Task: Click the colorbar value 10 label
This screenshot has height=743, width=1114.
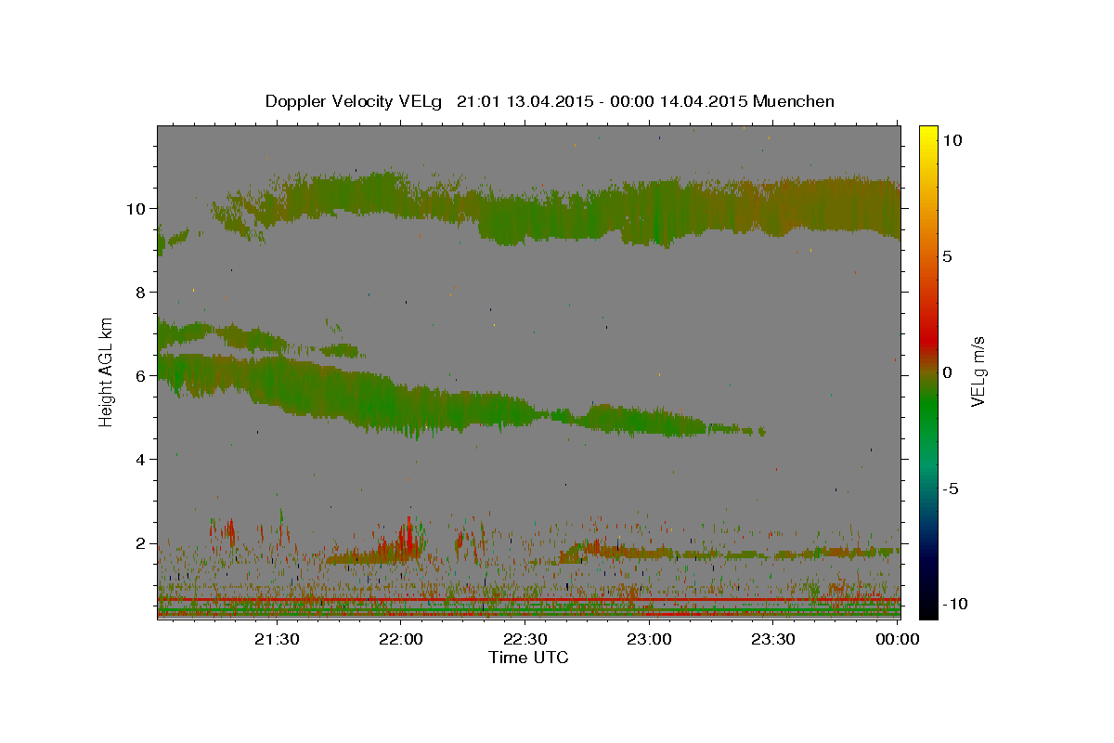Action: click(x=952, y=140)
